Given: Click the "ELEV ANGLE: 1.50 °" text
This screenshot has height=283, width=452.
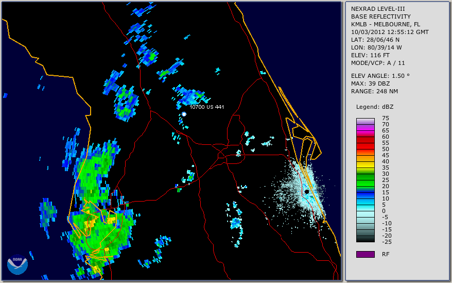Looking at the screenshot, I should 380,76.
